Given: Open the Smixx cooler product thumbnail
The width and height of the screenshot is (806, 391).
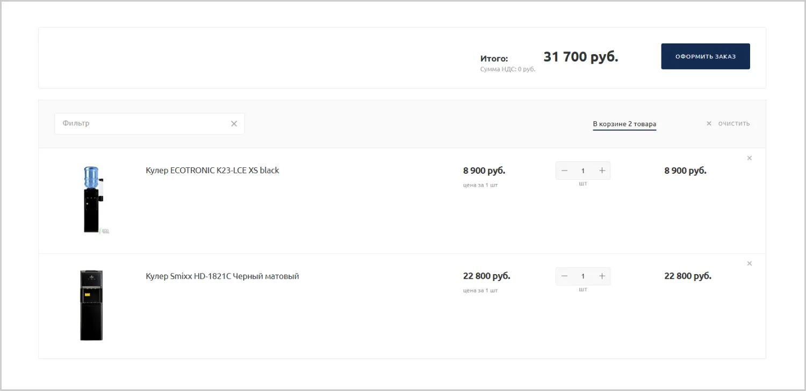Looking at the screenshot, I should (91, 305).
